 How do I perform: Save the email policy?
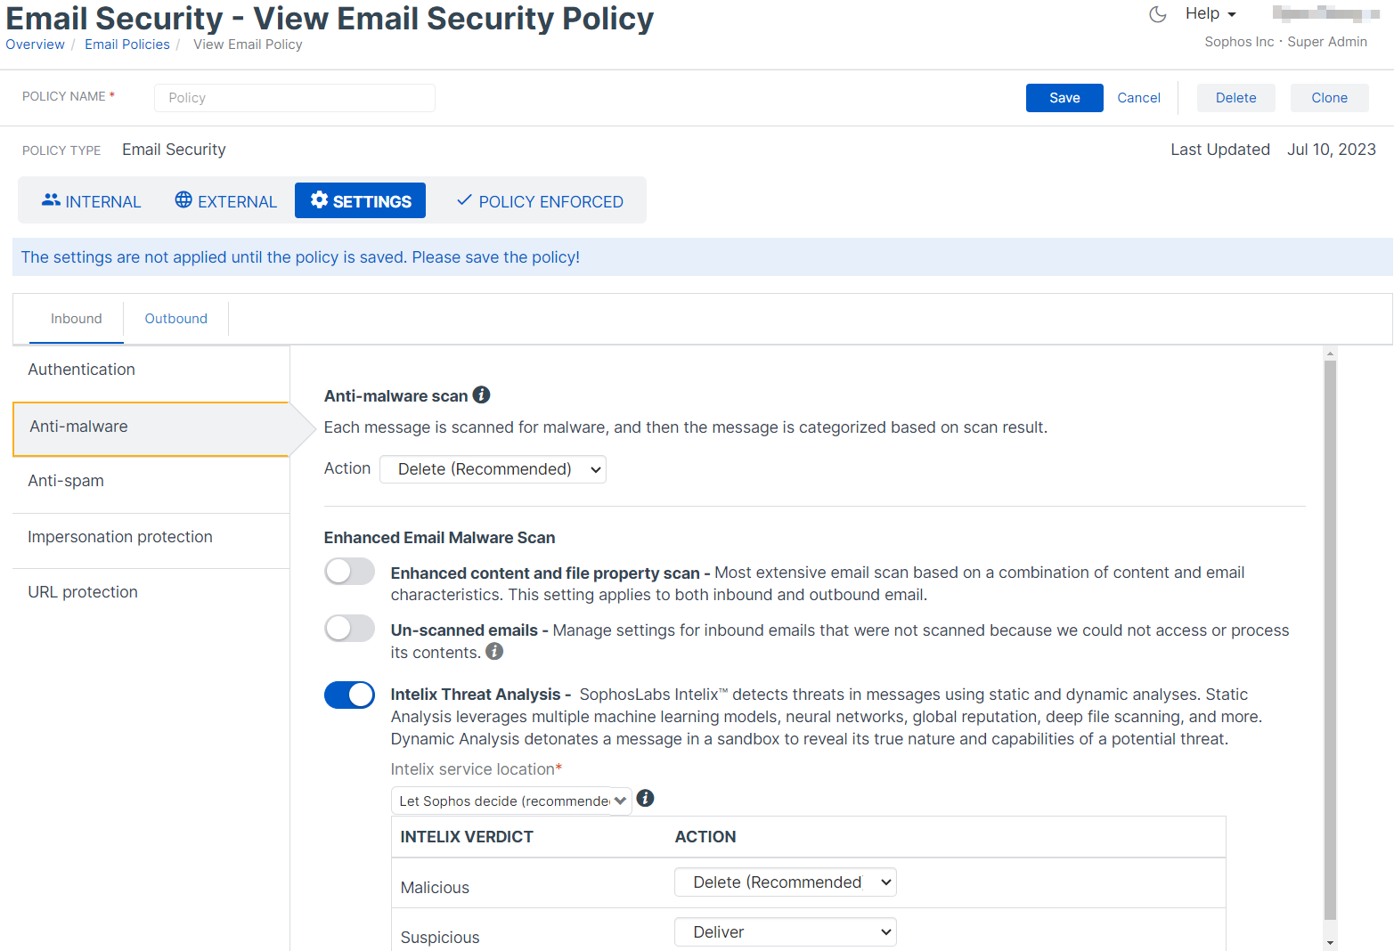[x=1064, y=98]
